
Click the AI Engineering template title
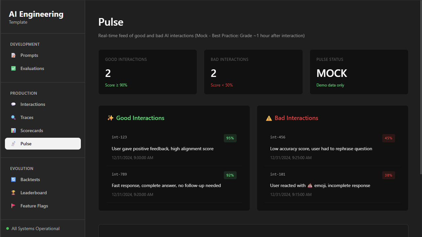[x=36, y=14]
